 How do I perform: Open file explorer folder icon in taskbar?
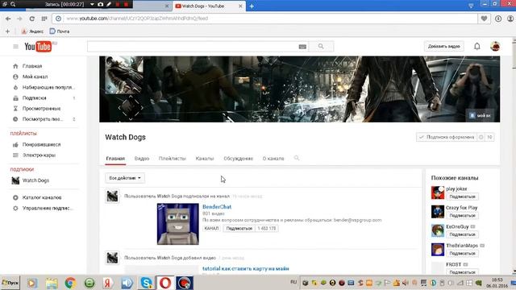(52, 283)
